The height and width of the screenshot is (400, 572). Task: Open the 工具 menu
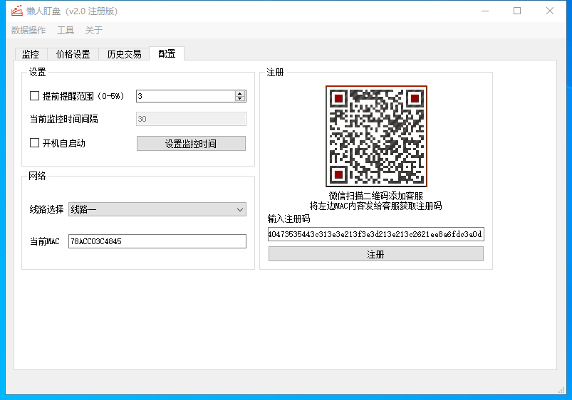click(66, 31)
